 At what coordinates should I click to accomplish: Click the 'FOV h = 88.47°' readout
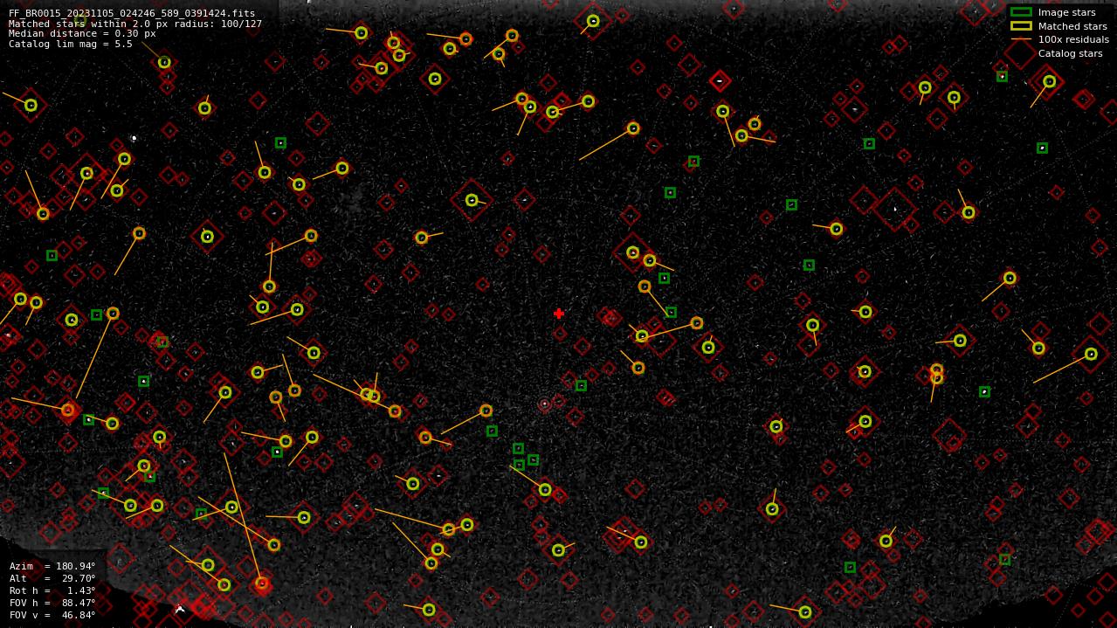pos(52,603)
